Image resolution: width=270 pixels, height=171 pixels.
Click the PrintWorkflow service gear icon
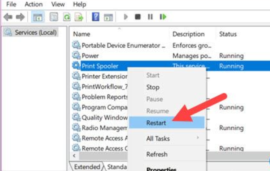(76, 86)
